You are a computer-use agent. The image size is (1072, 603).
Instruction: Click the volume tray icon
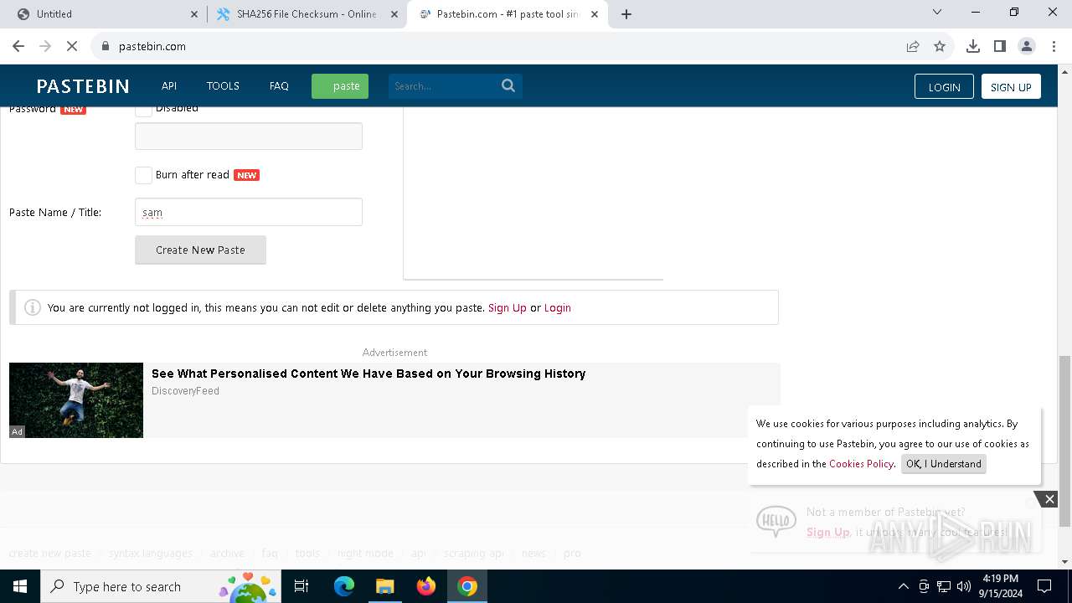click(x=964, y=586)
